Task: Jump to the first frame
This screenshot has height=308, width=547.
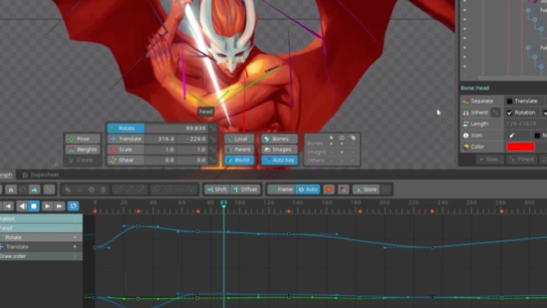Action: click(x=8, y=206)
